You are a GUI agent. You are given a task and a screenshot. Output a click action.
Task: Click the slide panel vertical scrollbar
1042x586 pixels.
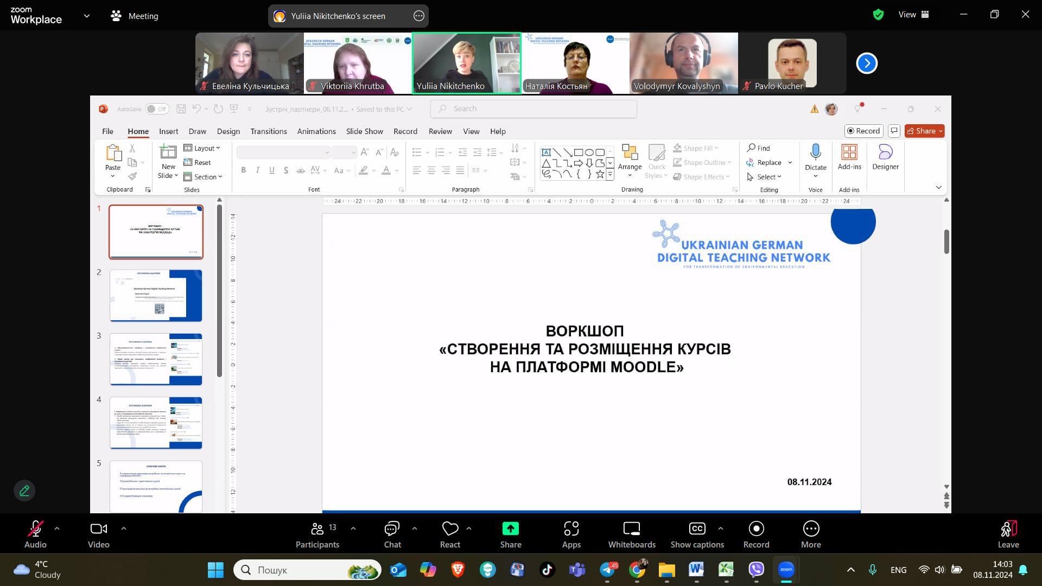[x=219, y=291]
